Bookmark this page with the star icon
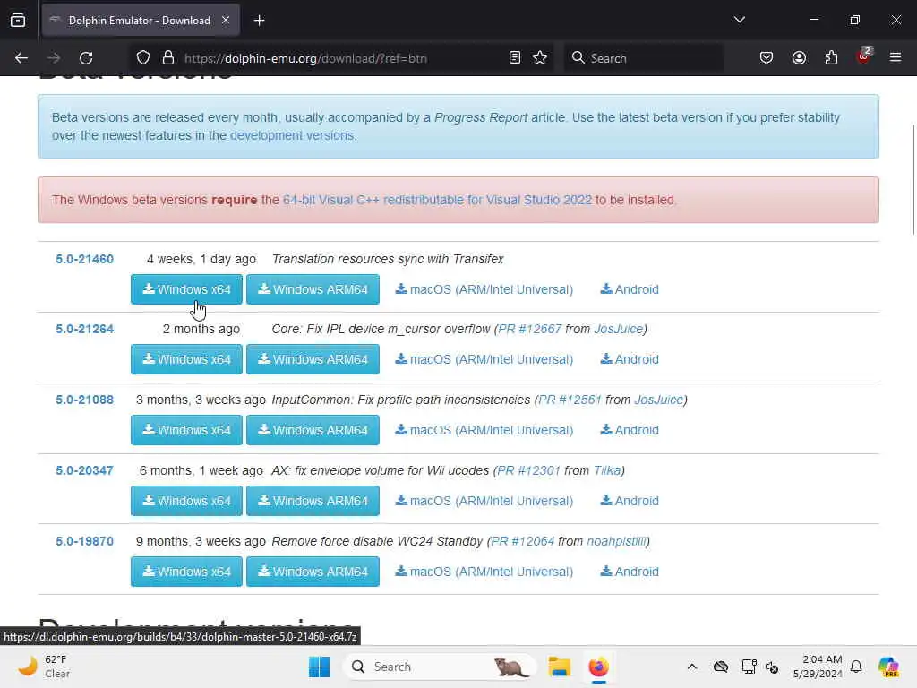Viewport: 917px width, 688px height. coord(540,57)
